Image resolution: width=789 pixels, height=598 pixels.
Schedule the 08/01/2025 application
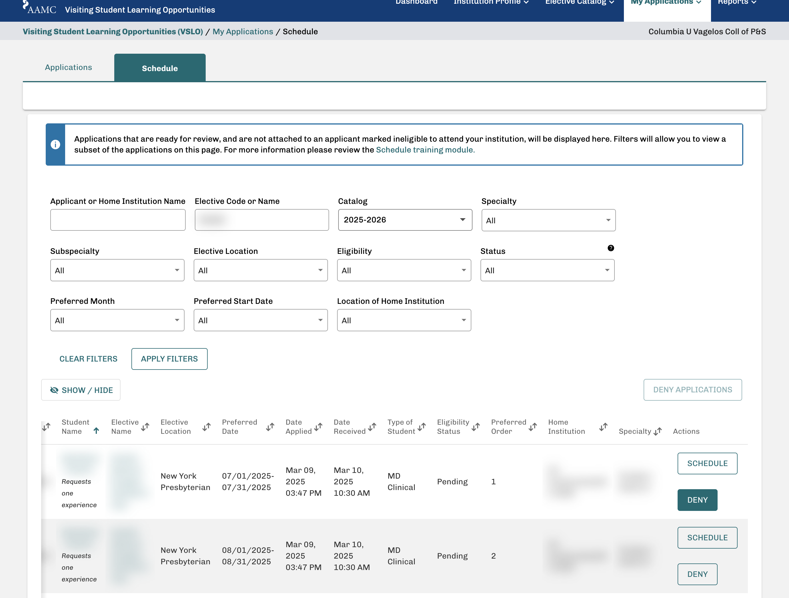click(707, 538)
